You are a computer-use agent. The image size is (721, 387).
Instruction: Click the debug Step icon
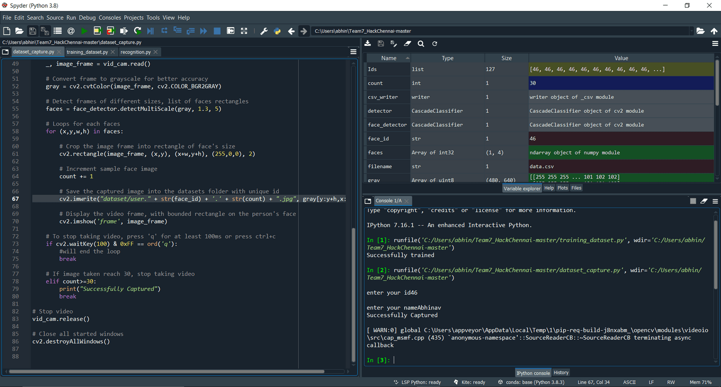tap(164, 31)
